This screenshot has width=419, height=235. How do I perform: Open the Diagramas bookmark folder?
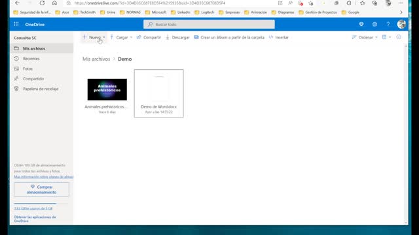[x=283, y=12]
